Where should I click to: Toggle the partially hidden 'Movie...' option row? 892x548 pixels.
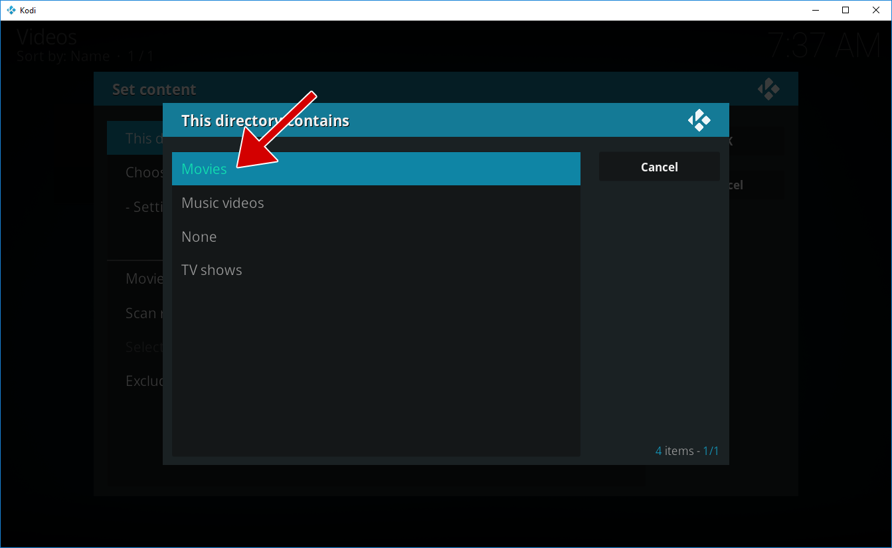(135, 278)
